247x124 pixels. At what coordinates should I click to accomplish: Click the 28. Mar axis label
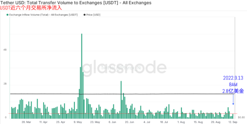26,122
